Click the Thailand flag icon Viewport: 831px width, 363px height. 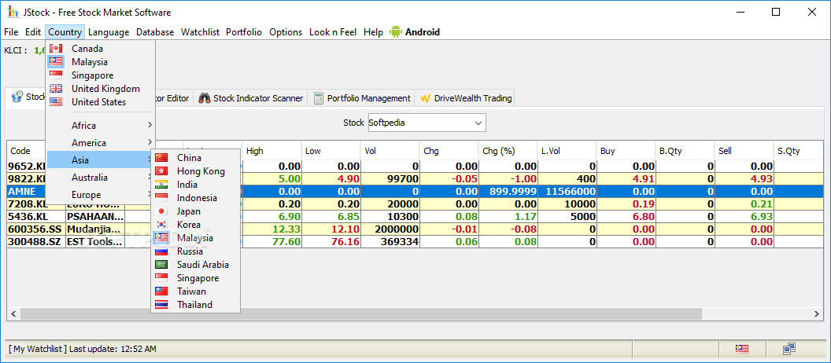pos(161,305)
